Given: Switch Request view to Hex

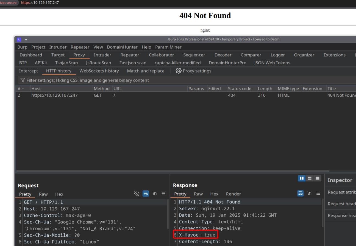Looking at the screenshot, I should (59, 194).
